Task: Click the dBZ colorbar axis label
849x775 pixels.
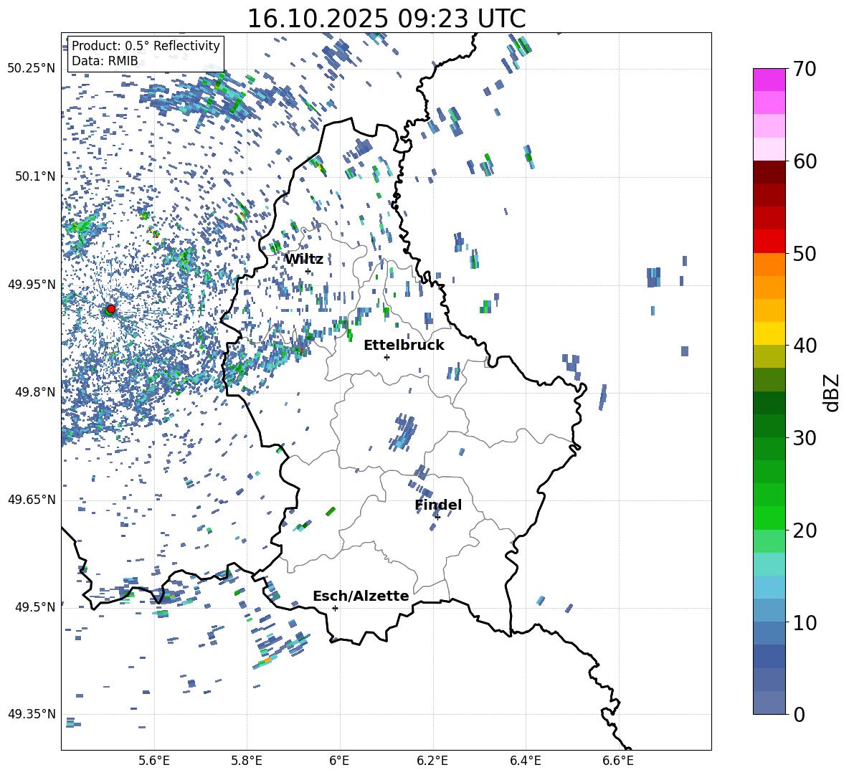Action: tap(831, 392)
